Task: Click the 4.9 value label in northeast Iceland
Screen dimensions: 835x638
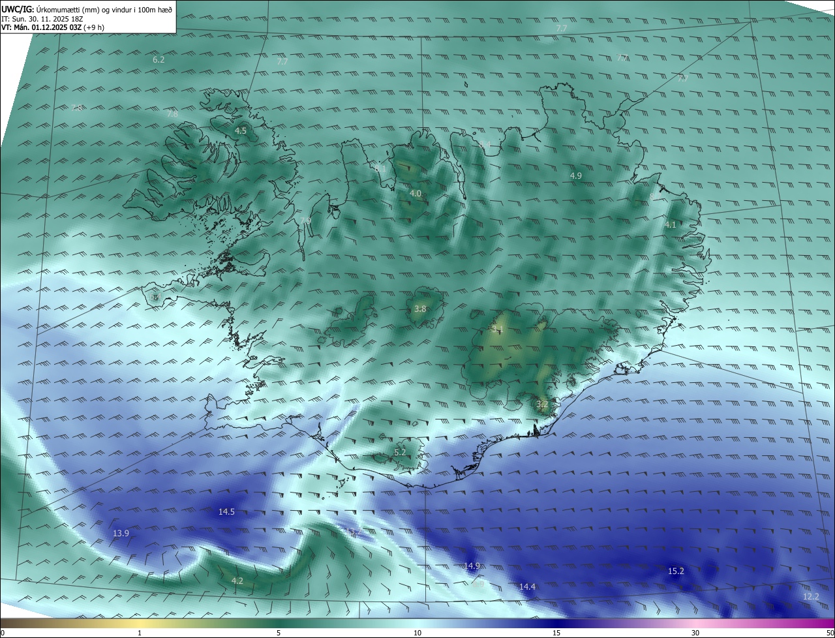Action: click(x=576, y=176)
